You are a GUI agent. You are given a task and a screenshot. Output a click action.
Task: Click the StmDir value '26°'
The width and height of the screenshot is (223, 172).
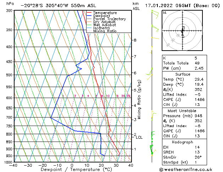click(x=198, y=157)
